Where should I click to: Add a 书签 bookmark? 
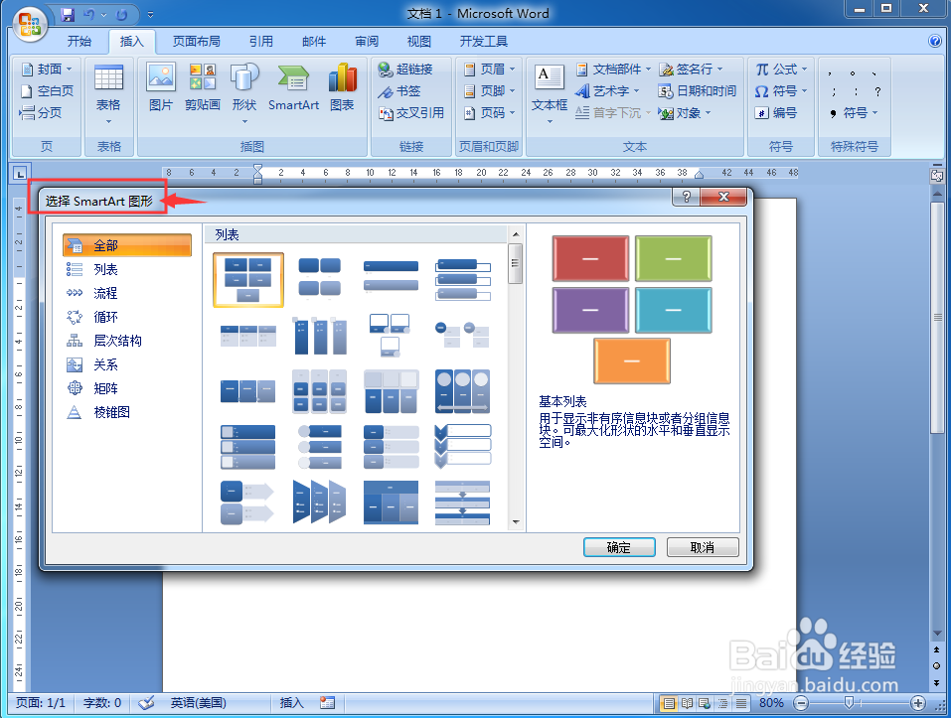pyautogui.click(x=399, y=91)
